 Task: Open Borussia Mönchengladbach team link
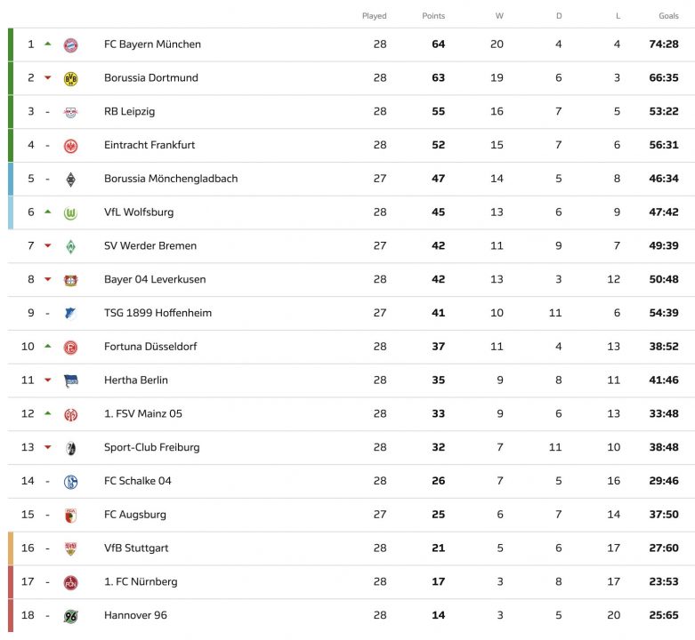pos(171,179)
